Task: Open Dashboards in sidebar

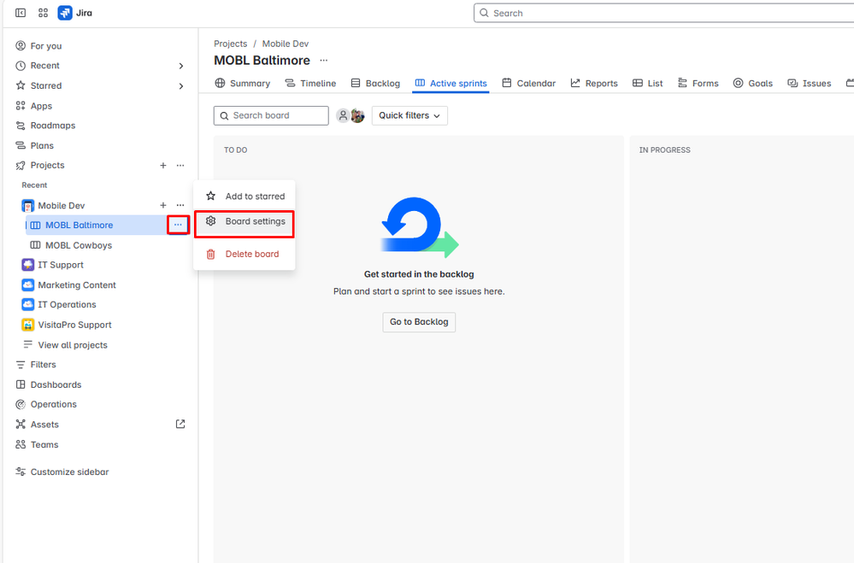Action: click(49, 384)
